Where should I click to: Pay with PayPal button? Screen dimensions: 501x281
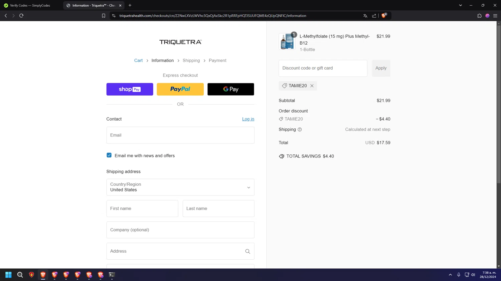180,89
